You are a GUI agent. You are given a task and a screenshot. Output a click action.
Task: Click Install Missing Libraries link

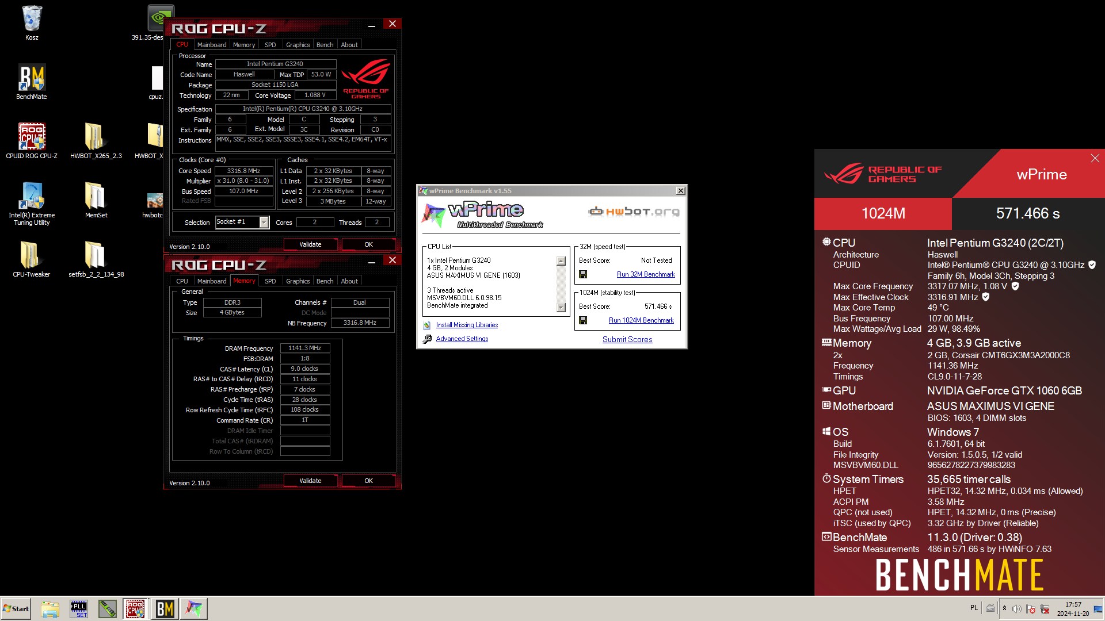tap(467, 325)
